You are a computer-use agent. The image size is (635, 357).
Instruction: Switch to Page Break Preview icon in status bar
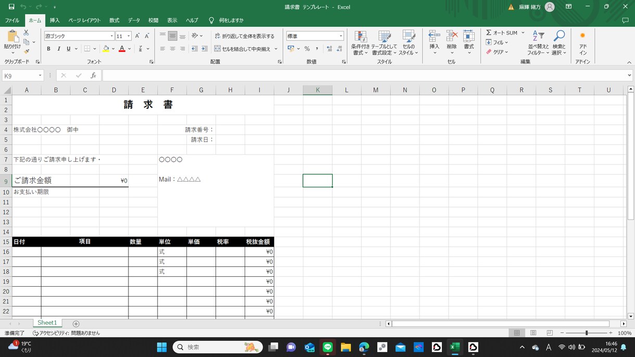(x=549, y=333)
